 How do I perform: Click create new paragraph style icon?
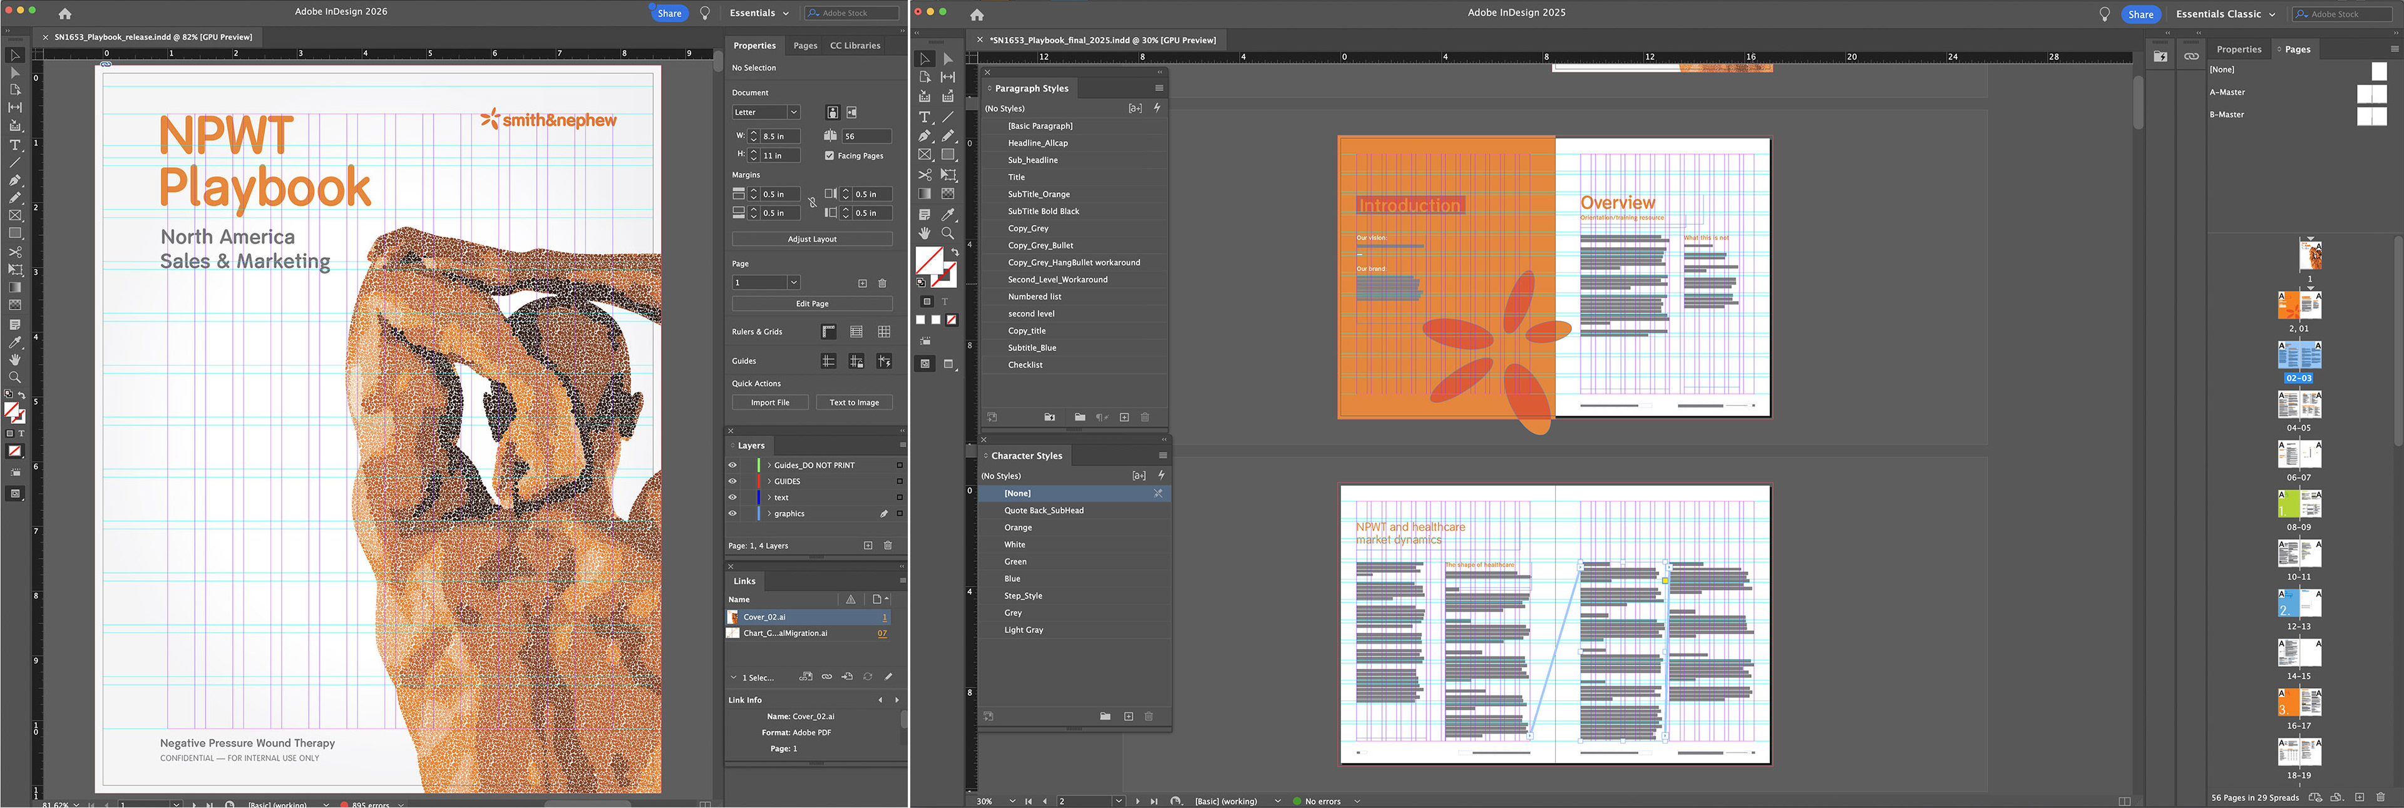[x=1124, y=417]
